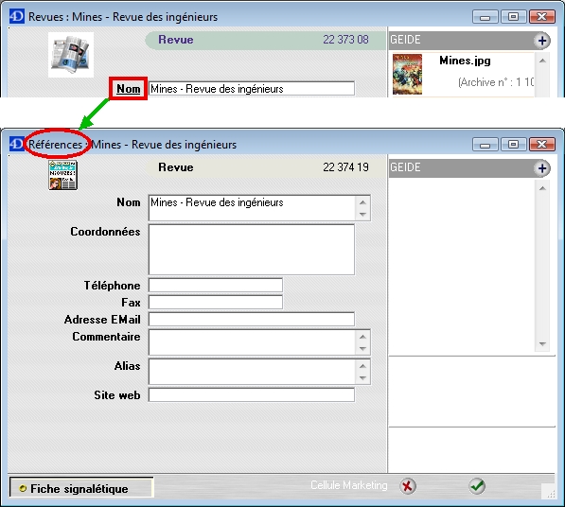The height and width of the screenshot is (507, 565).
Task: Click the red X cancel icon
Action: (408, 486)
